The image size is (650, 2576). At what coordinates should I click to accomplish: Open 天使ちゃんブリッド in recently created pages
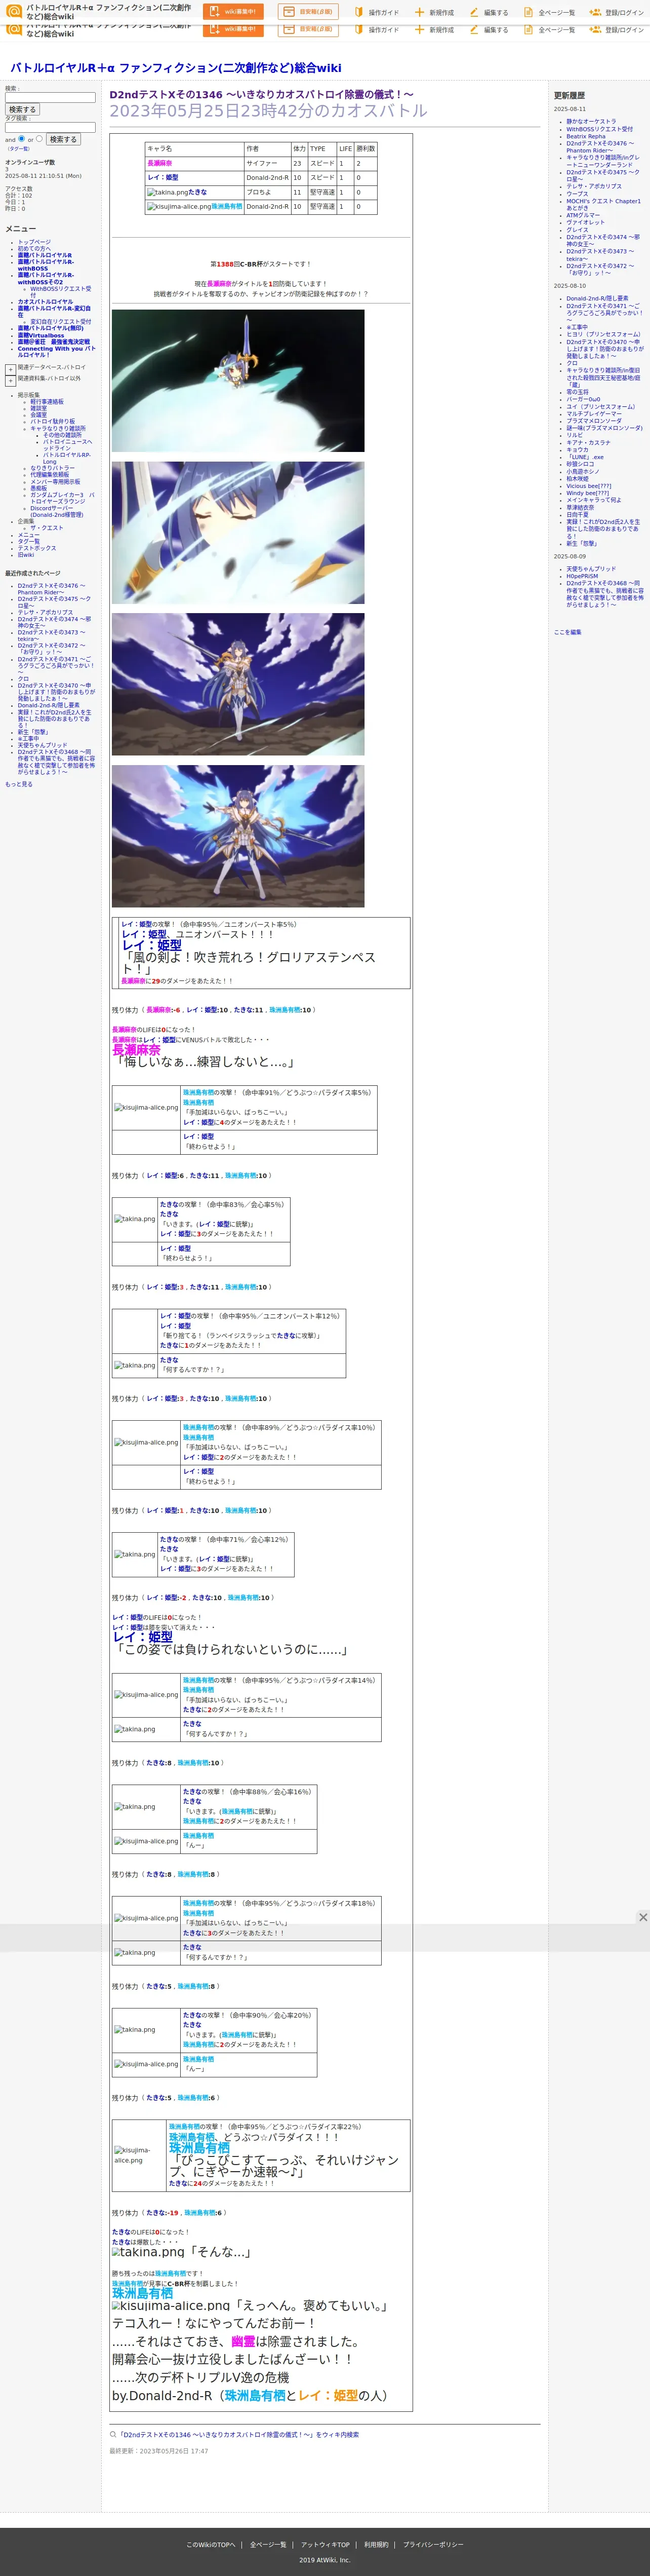pos(43,745)
